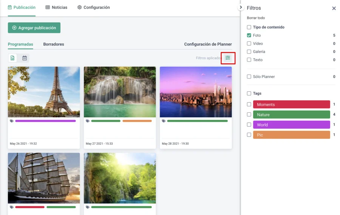This screenshot has height=215, width=340.
Task: Click the tag icon under Eiffel Tower post
Action: coord(12,121)
